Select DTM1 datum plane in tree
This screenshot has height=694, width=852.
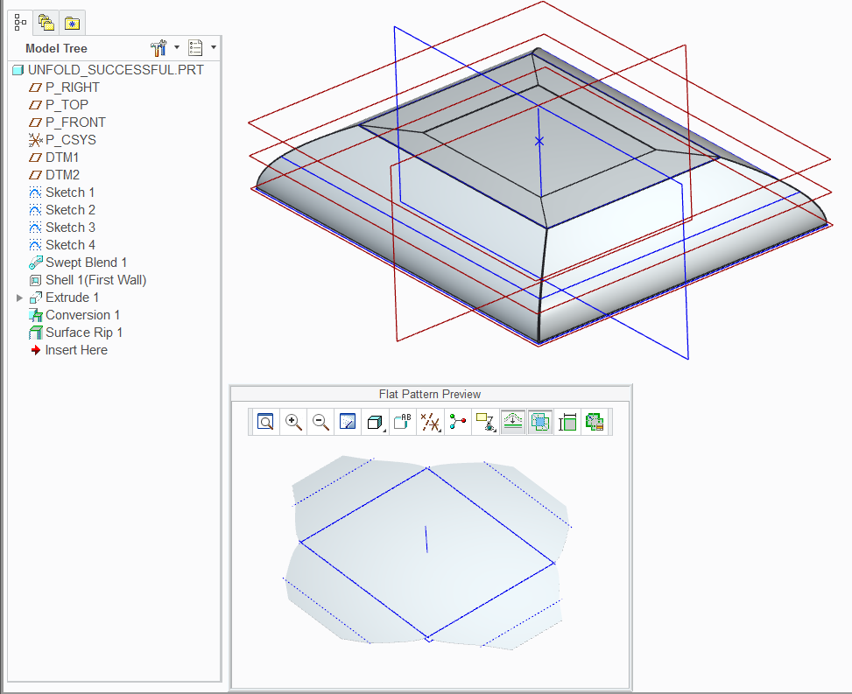click(x=54, y=158)
